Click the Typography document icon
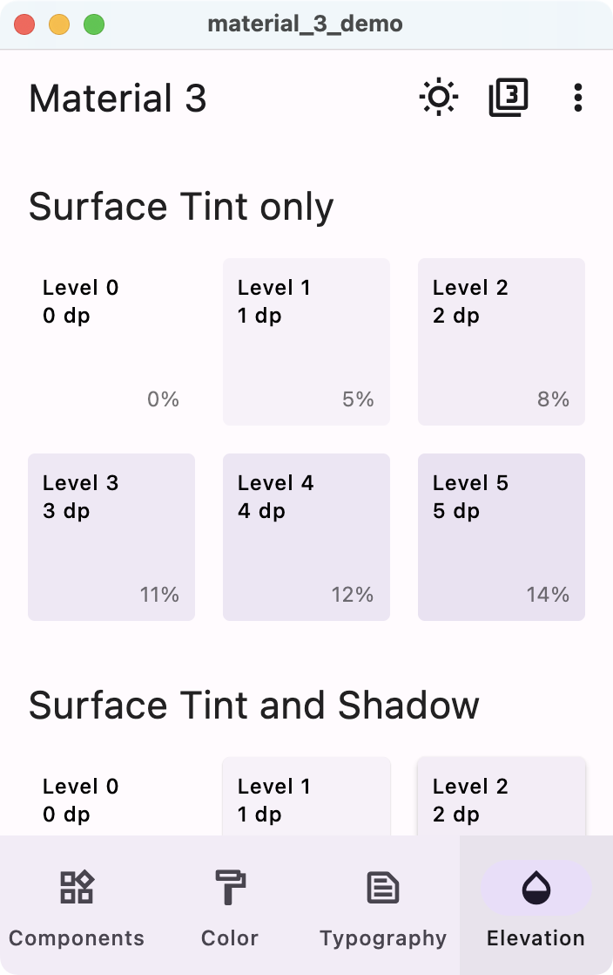This screenshot has width=613, height=975. (383, 888)
